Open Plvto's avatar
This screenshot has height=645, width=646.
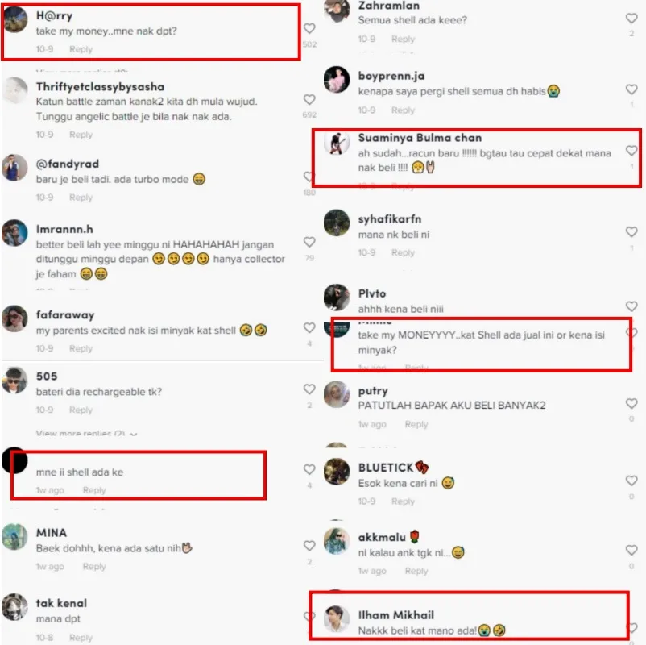(337, 297)
